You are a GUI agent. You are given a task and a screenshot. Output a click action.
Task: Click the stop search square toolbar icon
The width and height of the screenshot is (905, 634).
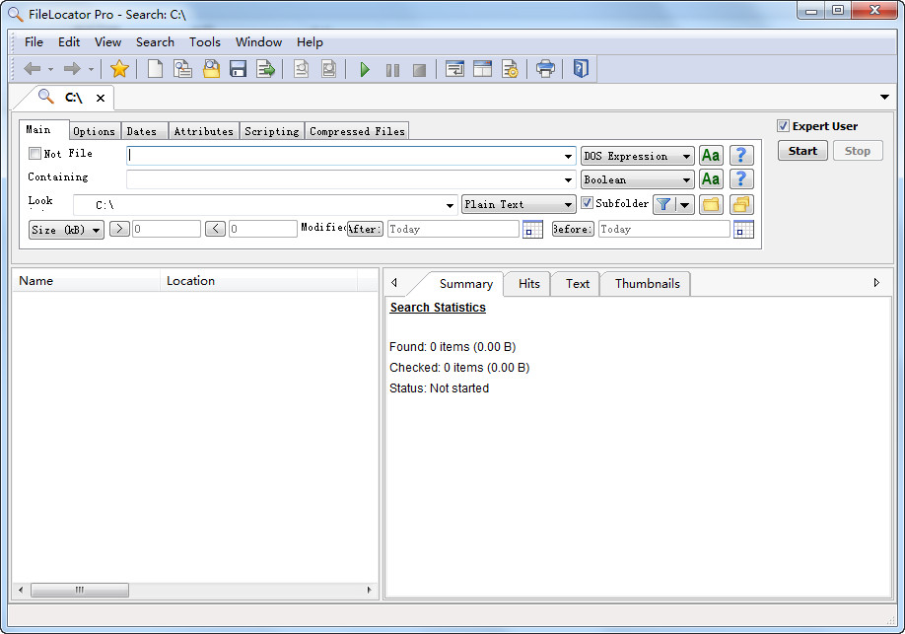(420, 70)
